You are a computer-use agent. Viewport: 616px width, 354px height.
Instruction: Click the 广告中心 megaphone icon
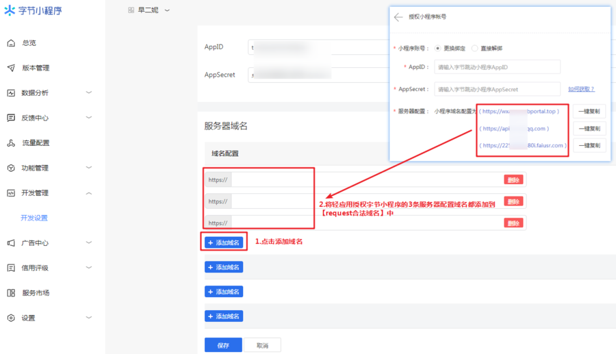[x=11, y=243]
